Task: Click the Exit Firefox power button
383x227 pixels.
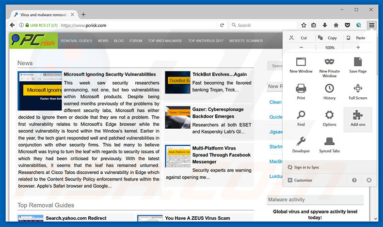Action: [369, 180]
